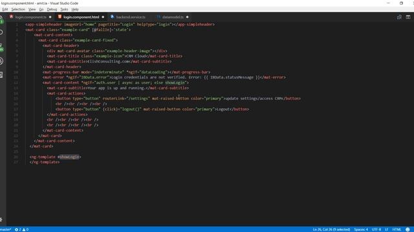Switch to the login.component.ts tab
This screenshot has width=414, height=232.
[x=30, y=17]
